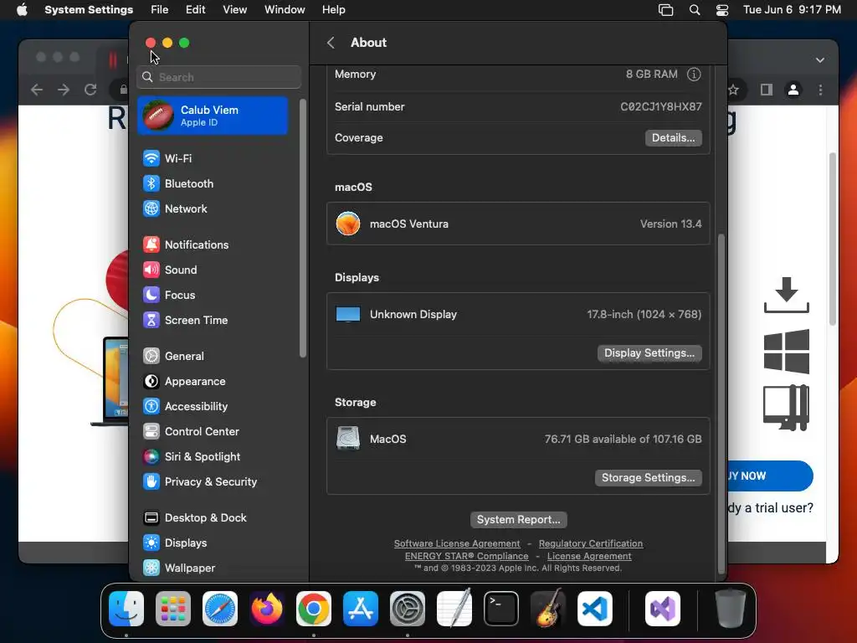Open Calub Viem Apple ID
Viewport: 857px width, 643px height.
(213, 116)
